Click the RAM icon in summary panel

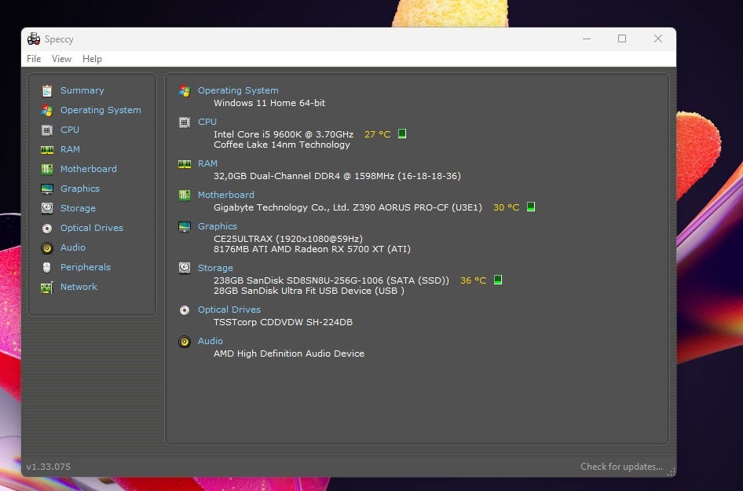click(185, 164)
